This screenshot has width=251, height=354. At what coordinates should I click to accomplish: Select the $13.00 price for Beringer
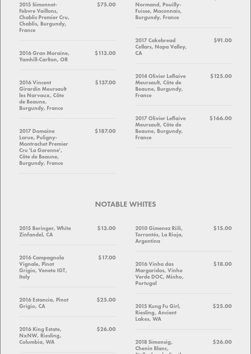pyautogui.click(x=106, y=228)
